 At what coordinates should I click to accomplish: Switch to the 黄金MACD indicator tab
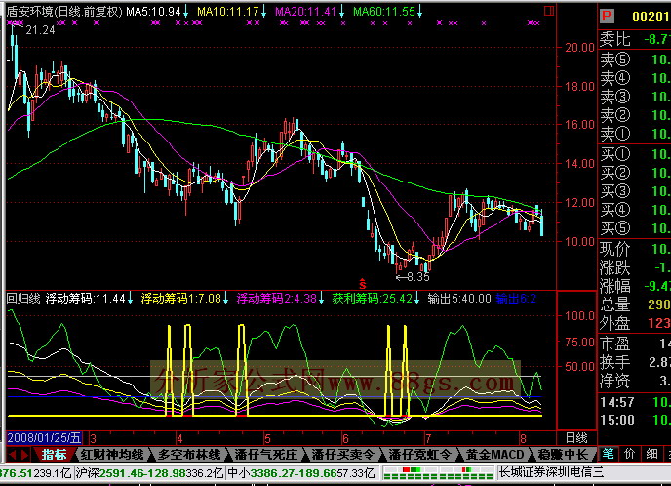[x=494, y=455]
